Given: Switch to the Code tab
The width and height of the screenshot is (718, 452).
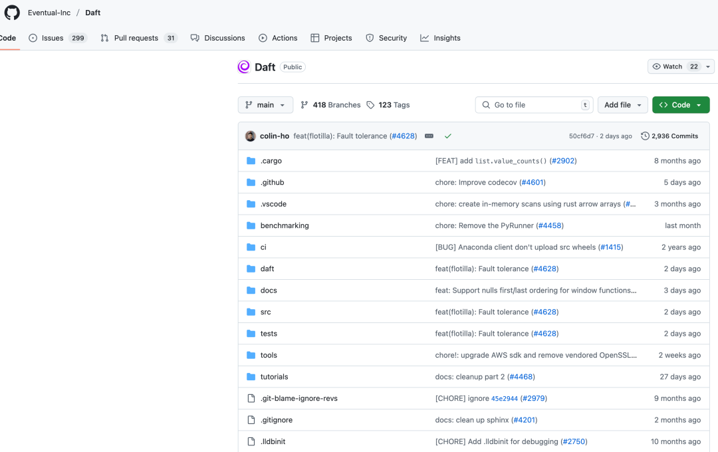Looking at the screenshot, I should [8, 38].
